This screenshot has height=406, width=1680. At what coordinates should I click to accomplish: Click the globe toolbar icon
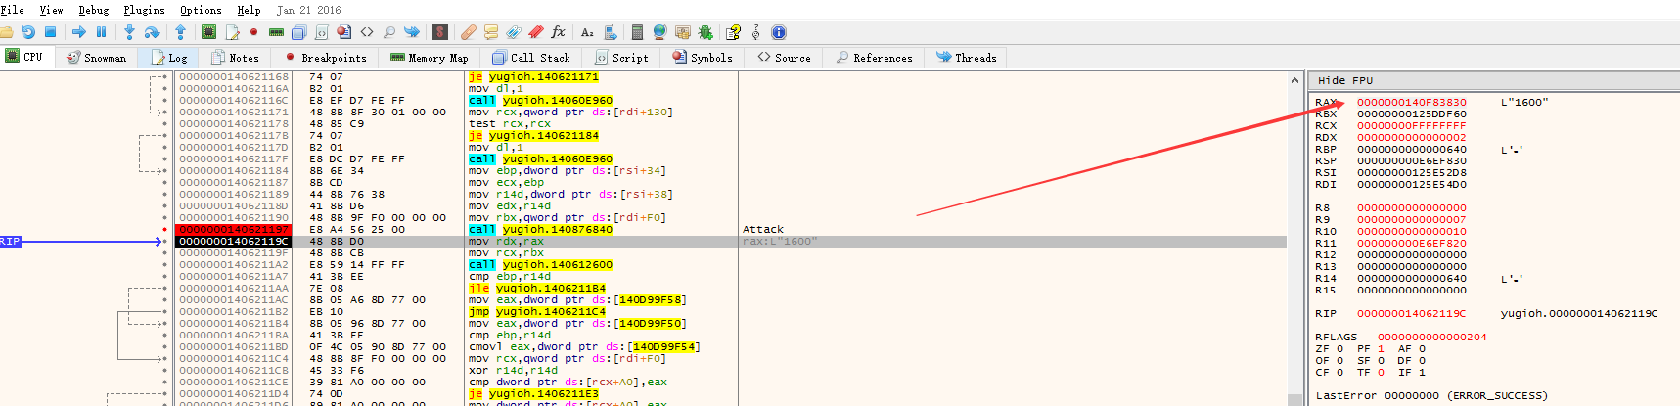pyautogui.click(x=659, y=32)
